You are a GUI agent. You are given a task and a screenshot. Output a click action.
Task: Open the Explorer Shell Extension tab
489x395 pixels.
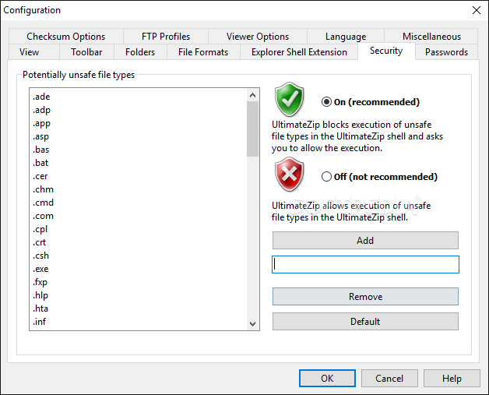point(299,51)
